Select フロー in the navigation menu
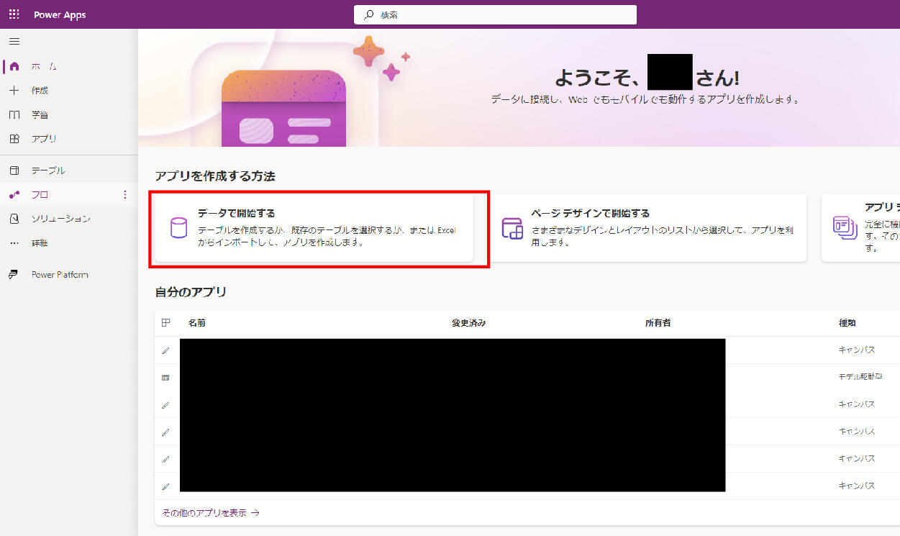Viewport: 900px width, 536px height. [x=40, y=195]
